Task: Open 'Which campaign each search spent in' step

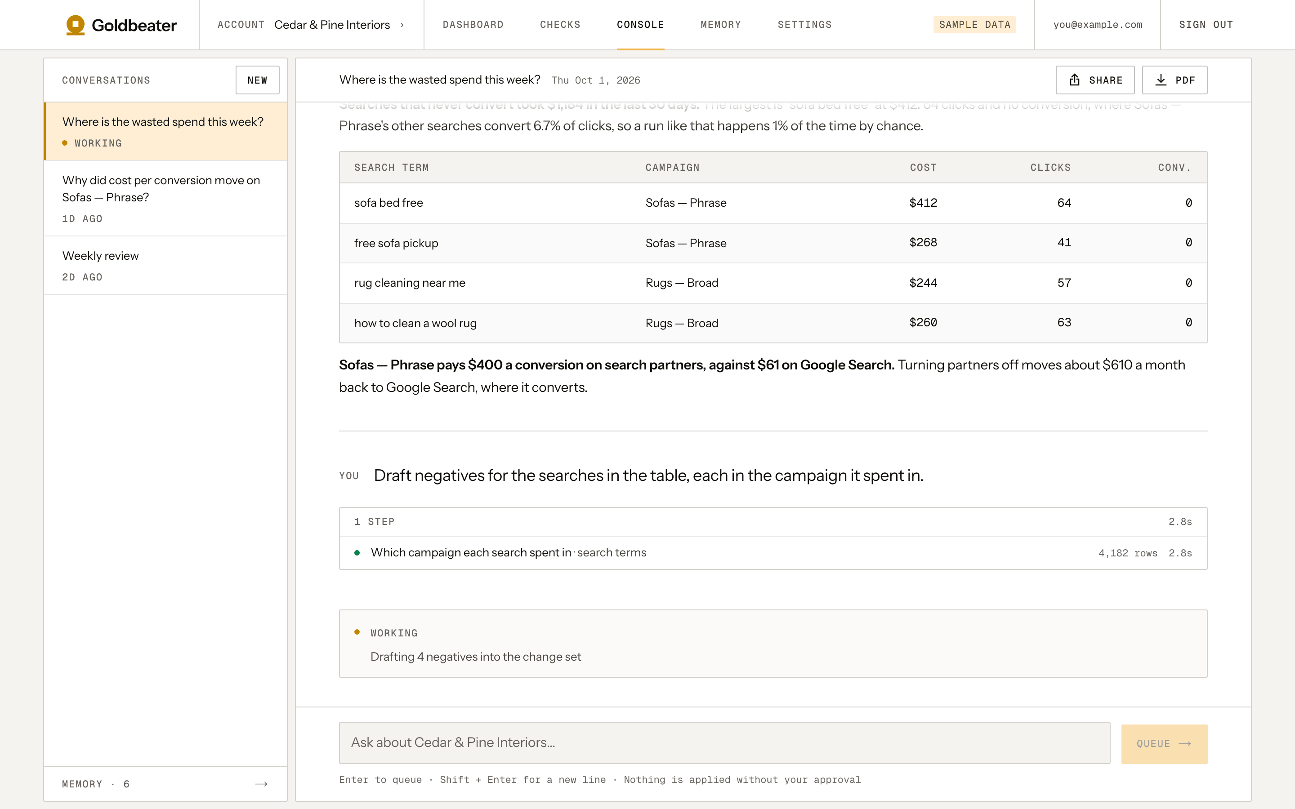Action: 773,553
